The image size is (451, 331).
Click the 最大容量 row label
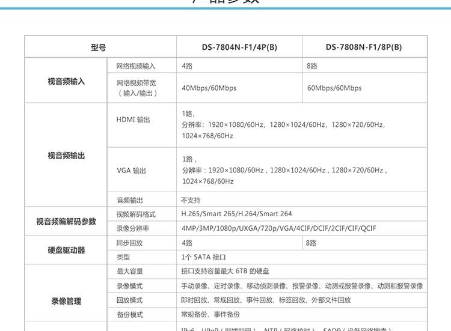click(130, 272)
